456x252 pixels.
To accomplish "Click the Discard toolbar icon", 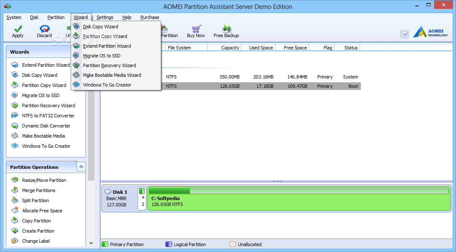I will pos(44,28).
